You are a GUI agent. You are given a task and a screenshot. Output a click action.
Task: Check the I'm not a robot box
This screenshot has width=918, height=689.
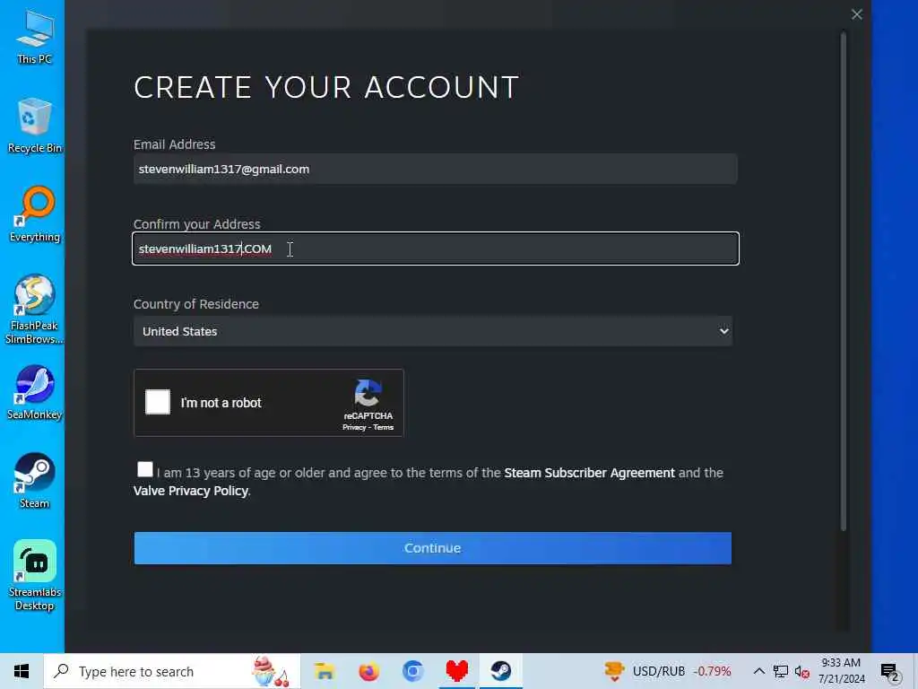coord(158,402)
